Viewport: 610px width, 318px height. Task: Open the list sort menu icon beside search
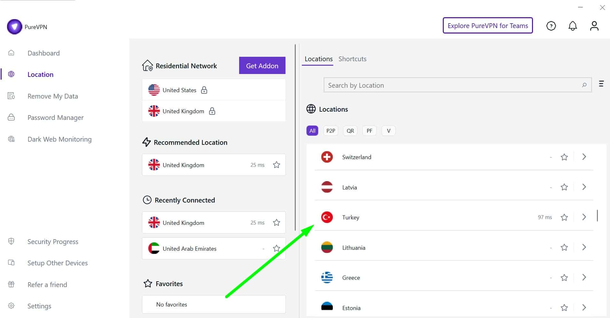tap(601, 84)
